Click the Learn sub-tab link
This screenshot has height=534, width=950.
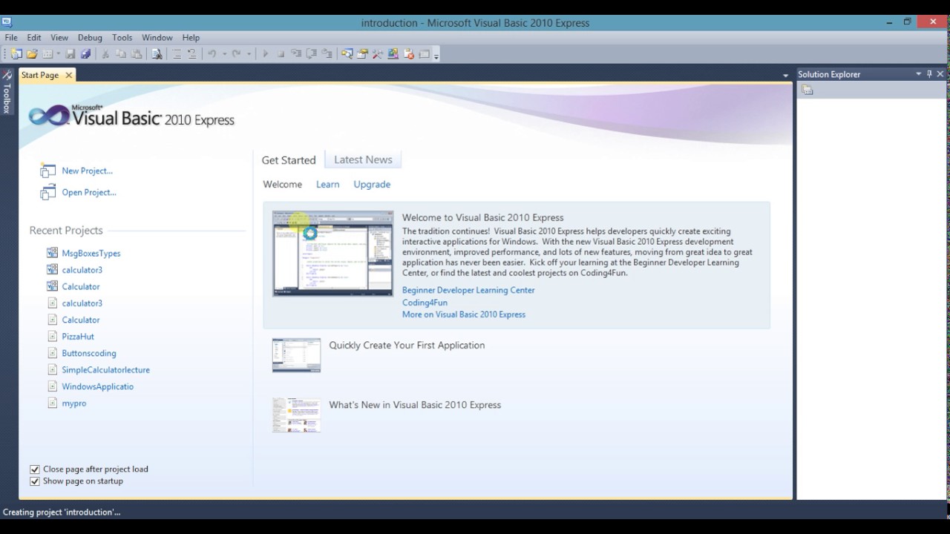click(x=327, y=184)
